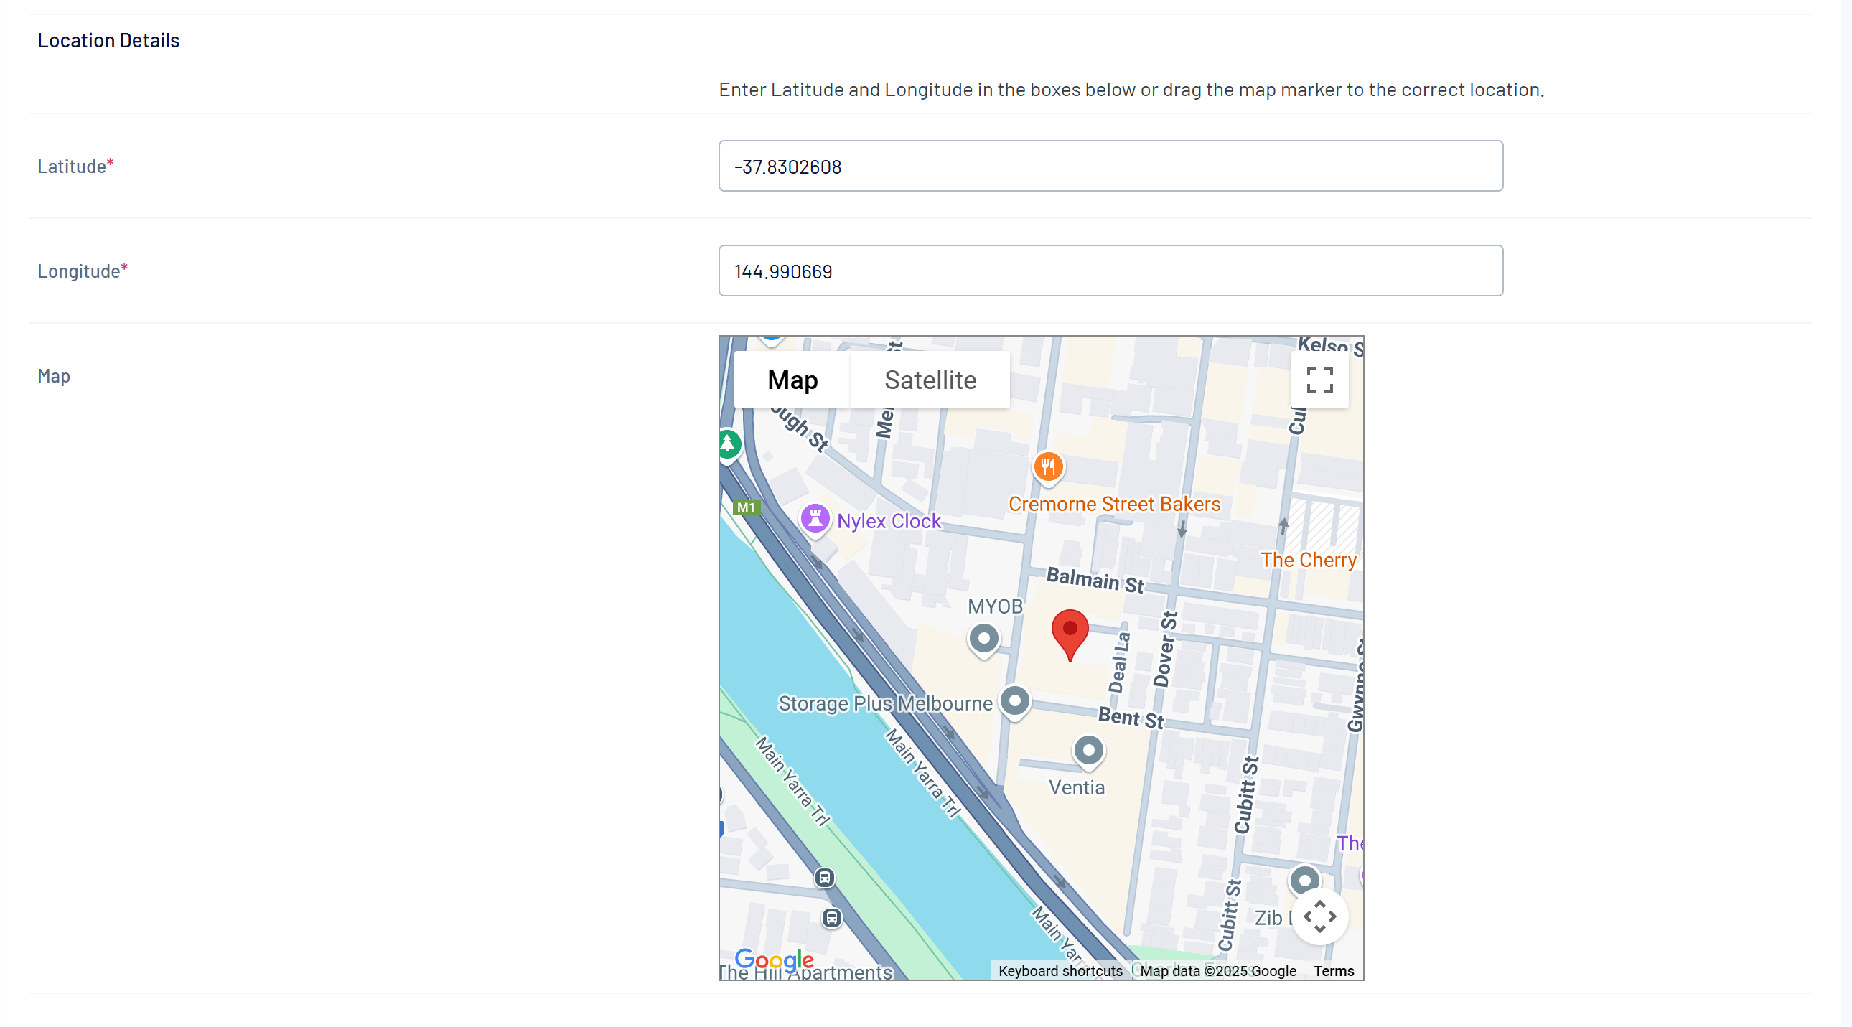Image resolution: width=1852 pixels, height=1027 pixels.
Task: Switch map to Satellite view
Action: tap(930, 380)
